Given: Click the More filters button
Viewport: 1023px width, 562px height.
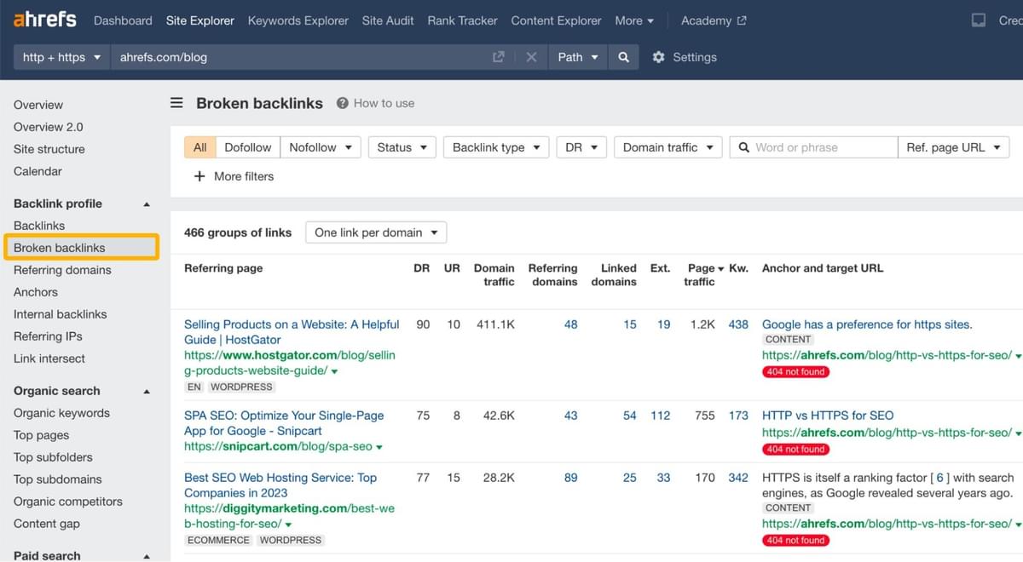Looking at the screenshot, I should click(x=234, y=176).
